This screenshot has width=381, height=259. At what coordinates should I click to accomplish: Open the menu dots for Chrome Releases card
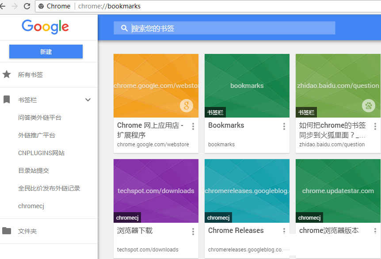tap(284, 231)
